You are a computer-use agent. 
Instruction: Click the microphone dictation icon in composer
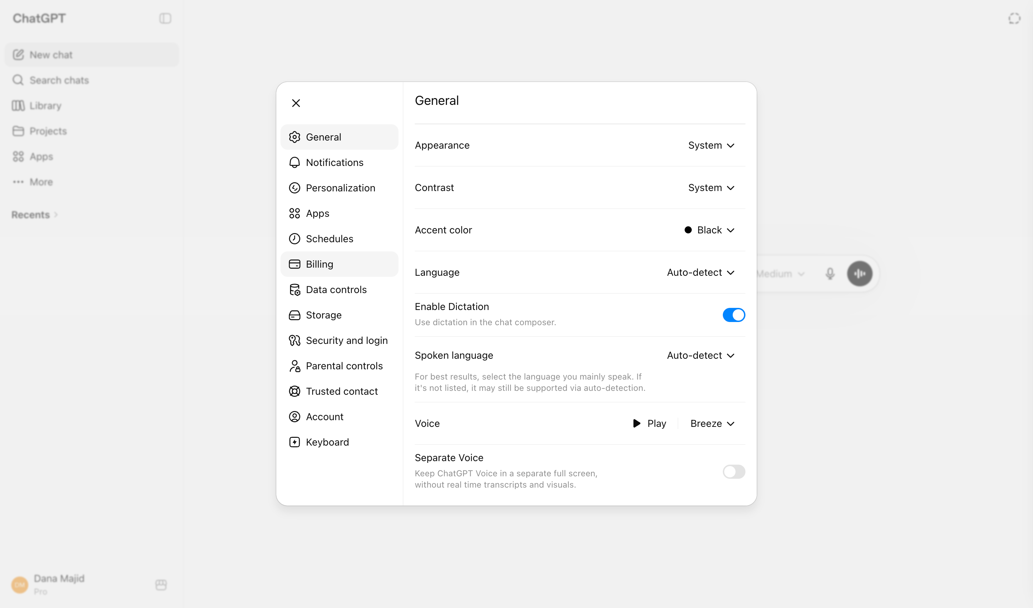[x=830, y=273]
